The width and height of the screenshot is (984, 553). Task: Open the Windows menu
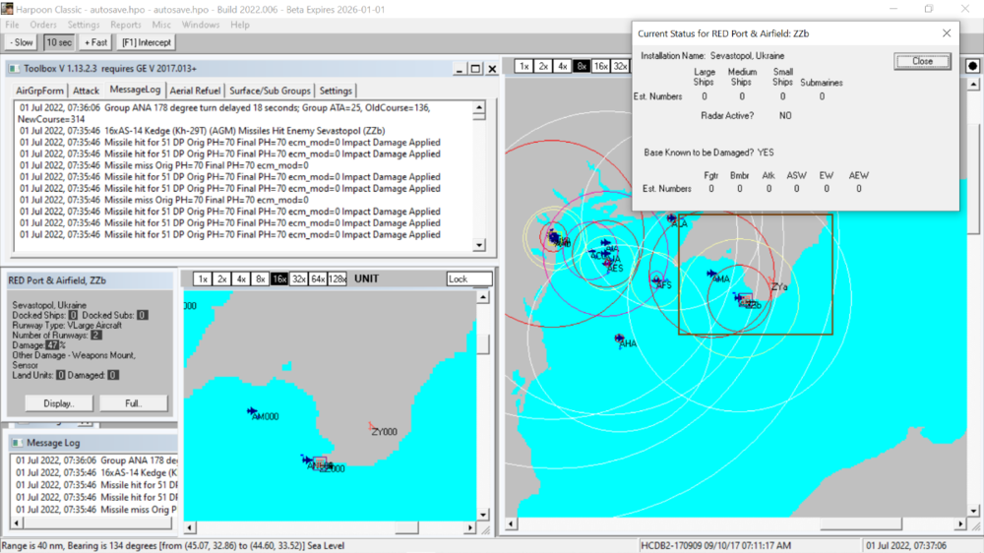click(x=200, y=25)
